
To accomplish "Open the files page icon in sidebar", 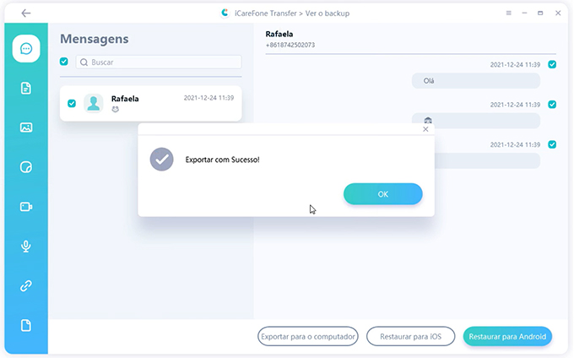I will point(26,325).
